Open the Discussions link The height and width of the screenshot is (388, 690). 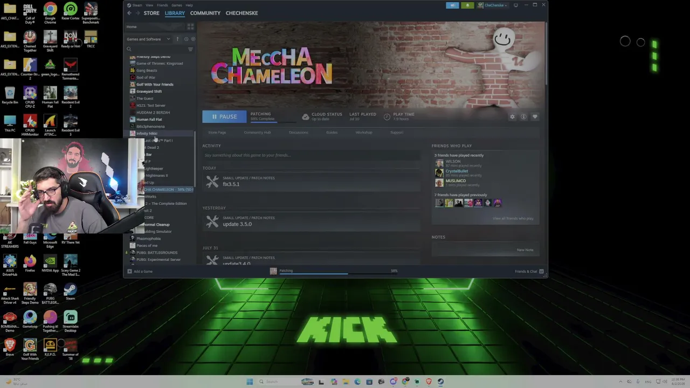click(298, 133)
